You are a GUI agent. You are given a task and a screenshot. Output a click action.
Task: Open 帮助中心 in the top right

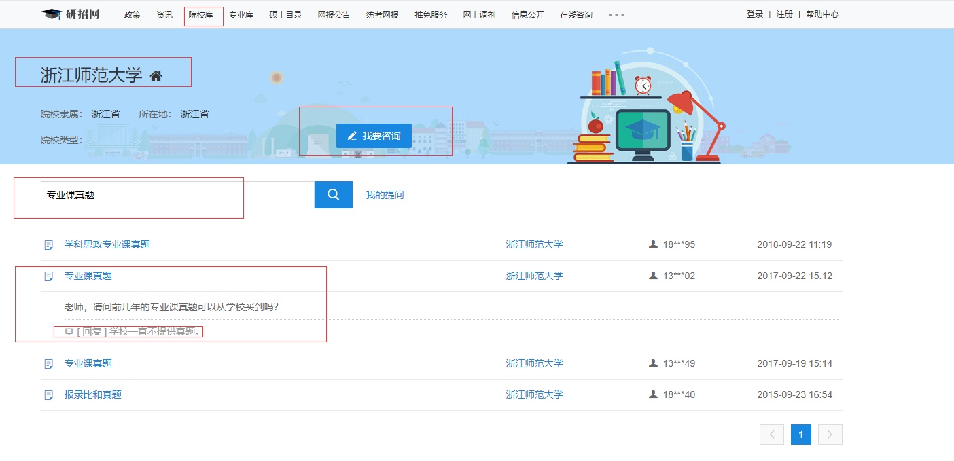(x=822, y=14)
